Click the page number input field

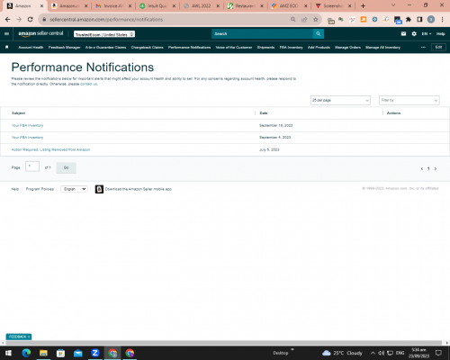(32, 166)
